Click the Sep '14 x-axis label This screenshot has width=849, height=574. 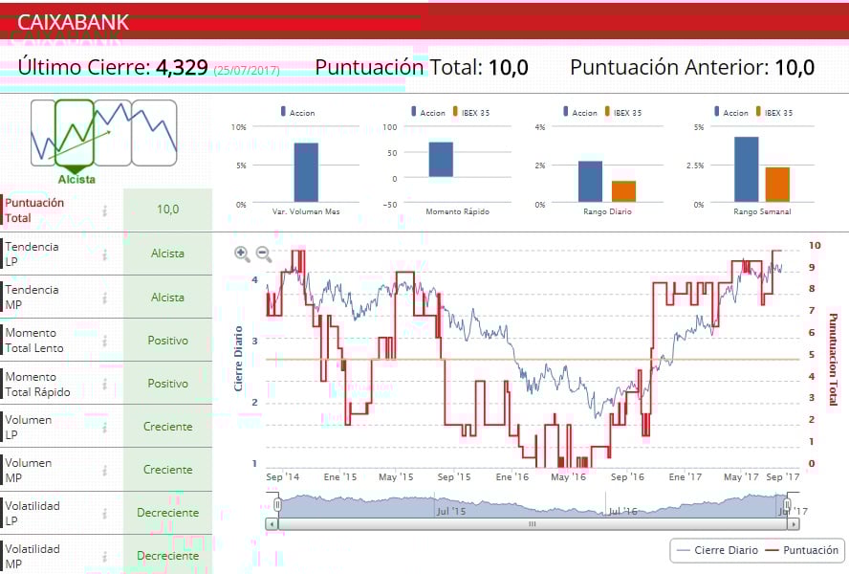click(x=283, y=477)
